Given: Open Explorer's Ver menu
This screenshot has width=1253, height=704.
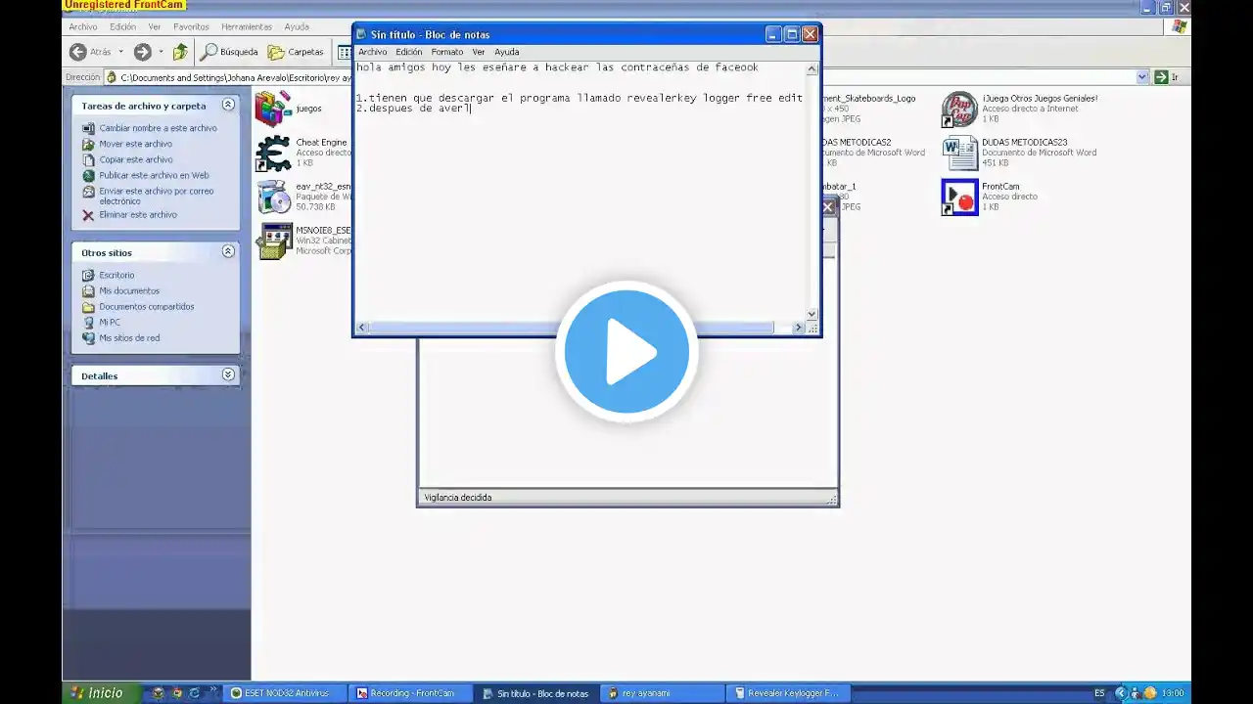Looking at the screenshot, I should (x=155, y=27).
